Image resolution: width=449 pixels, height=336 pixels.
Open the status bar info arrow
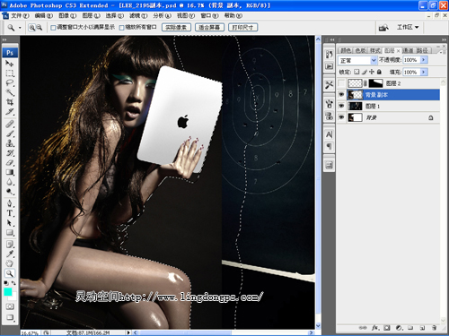(x=128, y=332)
